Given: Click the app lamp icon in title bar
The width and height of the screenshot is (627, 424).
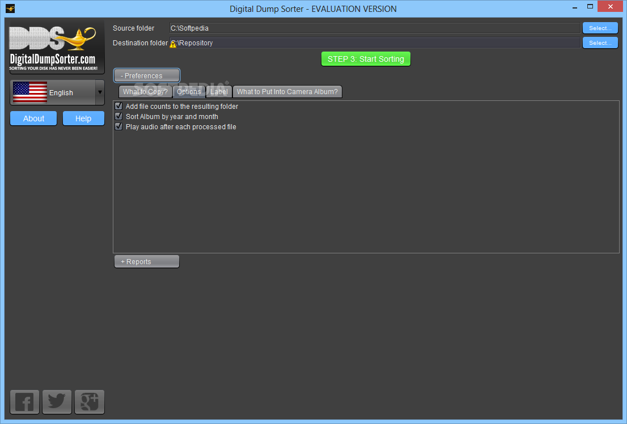Looking at the screenshot, I should 10,9.
